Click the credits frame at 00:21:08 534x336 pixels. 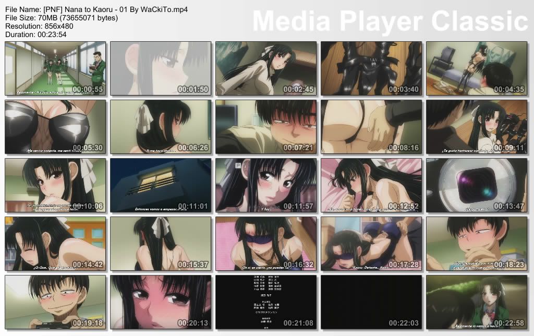click(x=266, y=302)
